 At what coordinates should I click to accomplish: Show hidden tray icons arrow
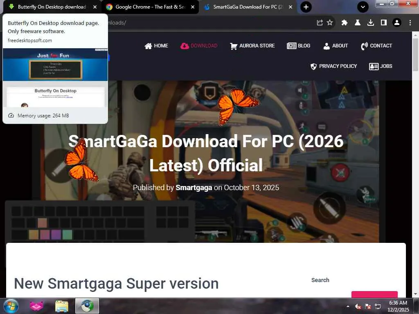point(348,306)
